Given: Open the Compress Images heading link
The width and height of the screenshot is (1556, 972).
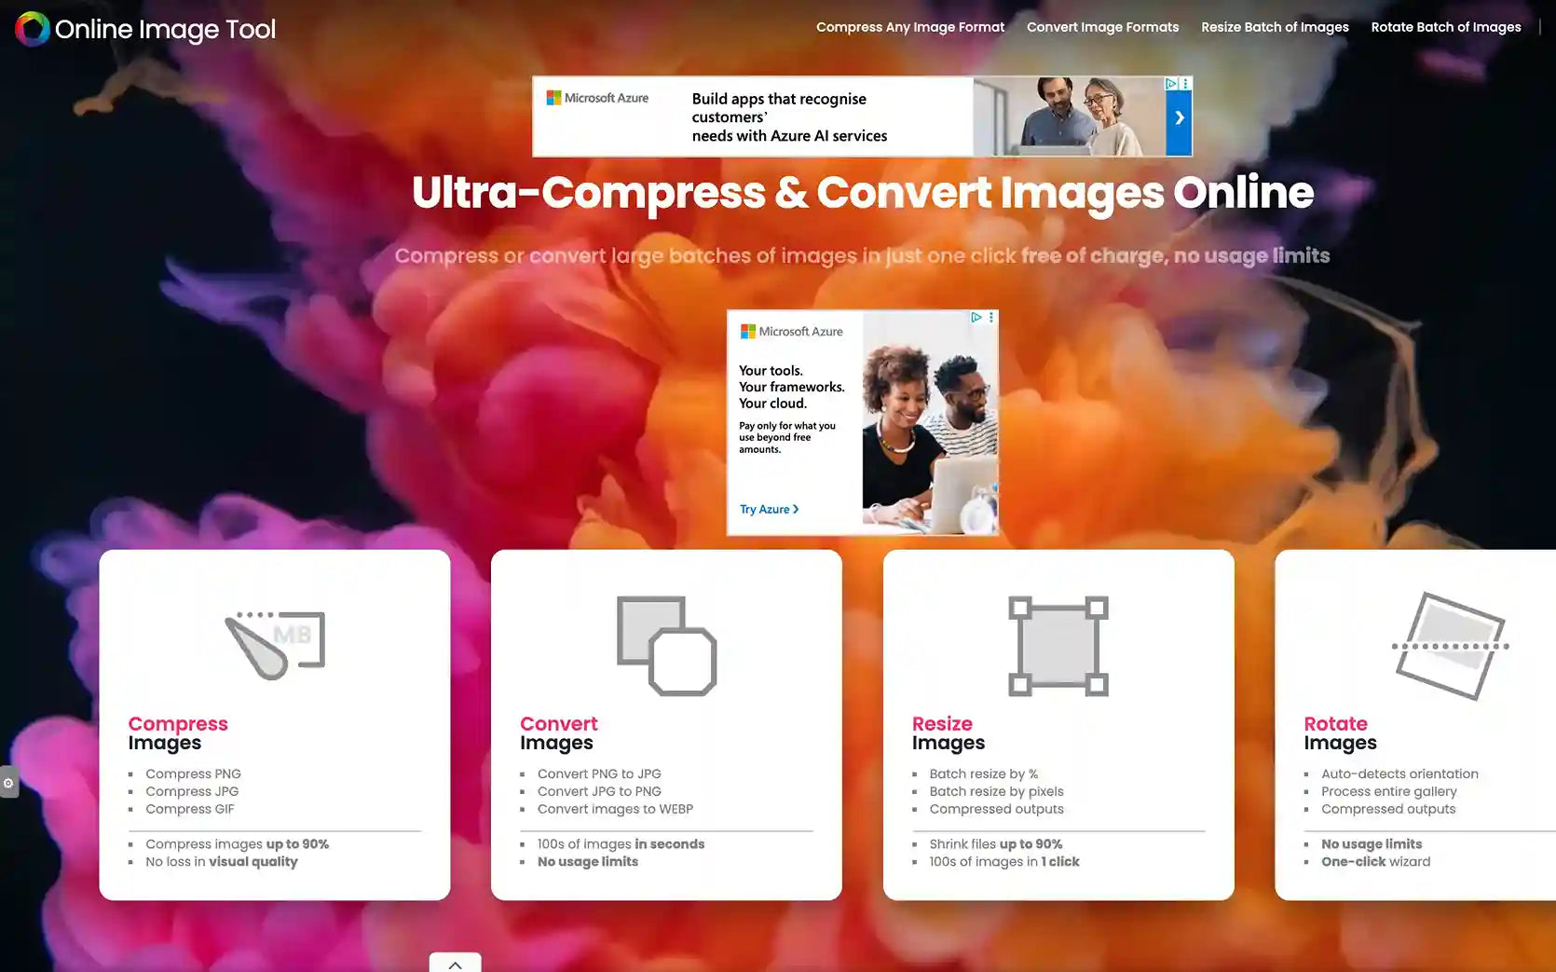Looking at the screenshot, I should (x=178, y=733).
